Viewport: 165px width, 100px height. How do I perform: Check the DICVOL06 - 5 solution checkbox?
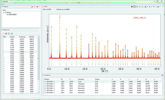[x=45, y=90]
